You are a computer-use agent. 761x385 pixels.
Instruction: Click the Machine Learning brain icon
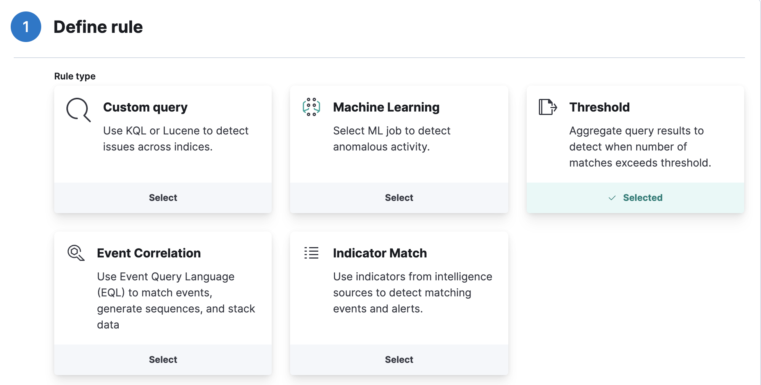coord(311,107)
